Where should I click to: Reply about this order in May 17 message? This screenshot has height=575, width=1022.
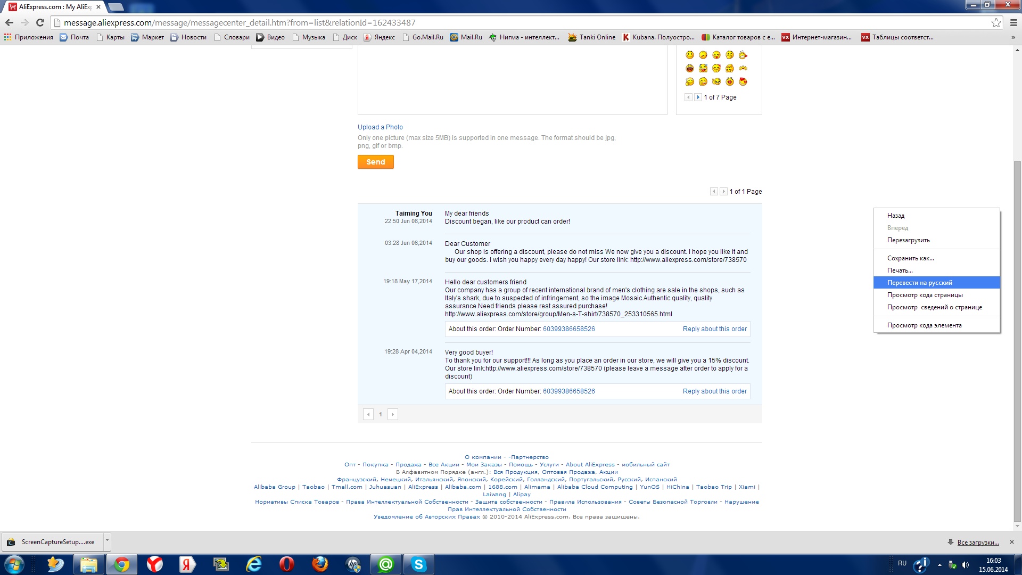pyautogui.click(x=714, y=329)
